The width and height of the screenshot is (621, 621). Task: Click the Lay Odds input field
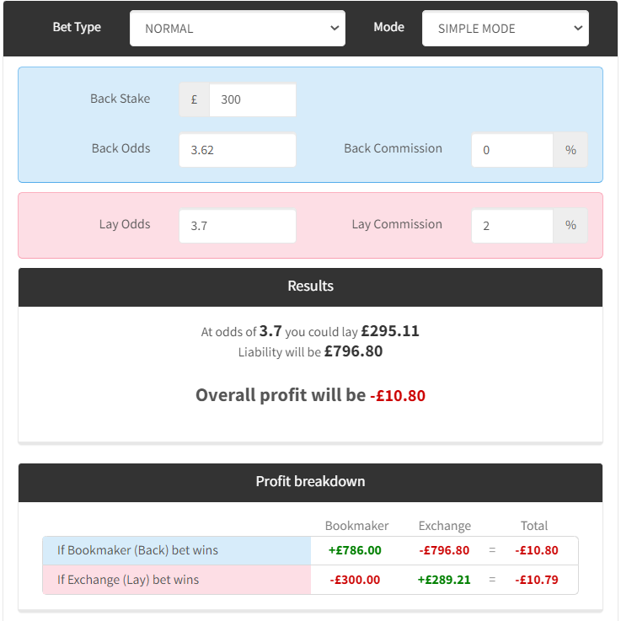(x=238, y=226)
